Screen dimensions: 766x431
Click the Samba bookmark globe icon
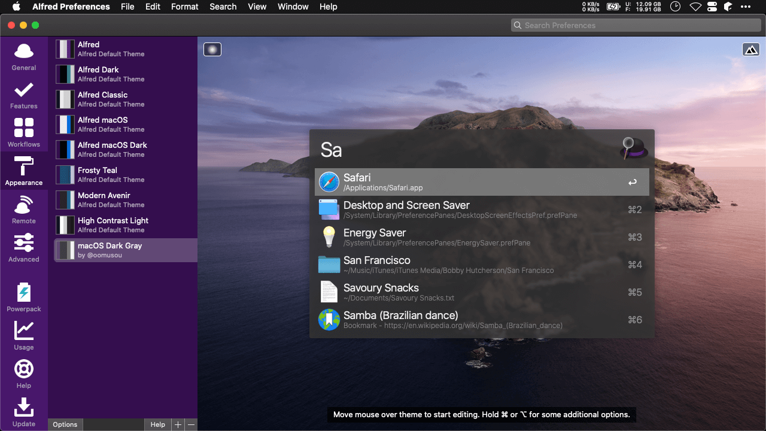[x=329, y=320]
